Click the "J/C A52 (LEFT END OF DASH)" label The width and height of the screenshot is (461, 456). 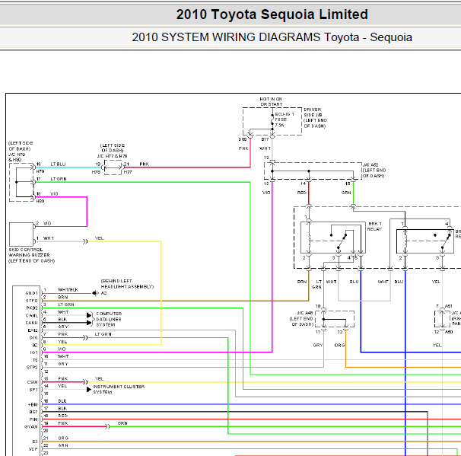[x=374, y=171]
